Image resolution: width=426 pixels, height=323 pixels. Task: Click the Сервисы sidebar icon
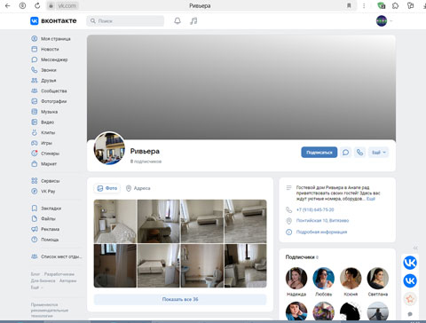[x=35, y=181]
